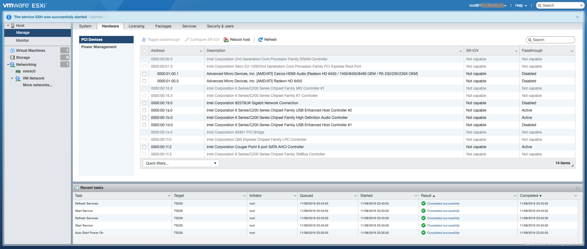Click the vmnic0 network adapter icon

[x=18, y=71]
